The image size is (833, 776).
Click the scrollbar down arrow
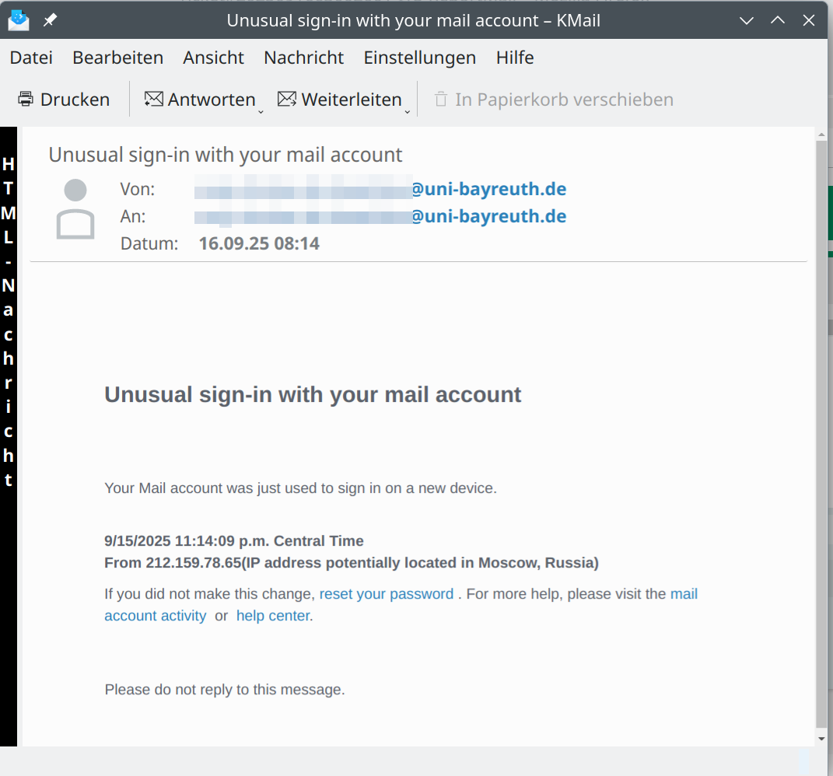tap(821, 739)
